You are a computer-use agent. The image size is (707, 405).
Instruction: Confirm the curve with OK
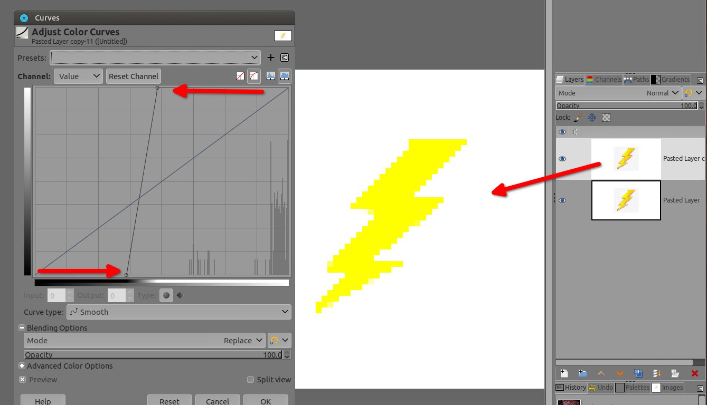point(266,400)
